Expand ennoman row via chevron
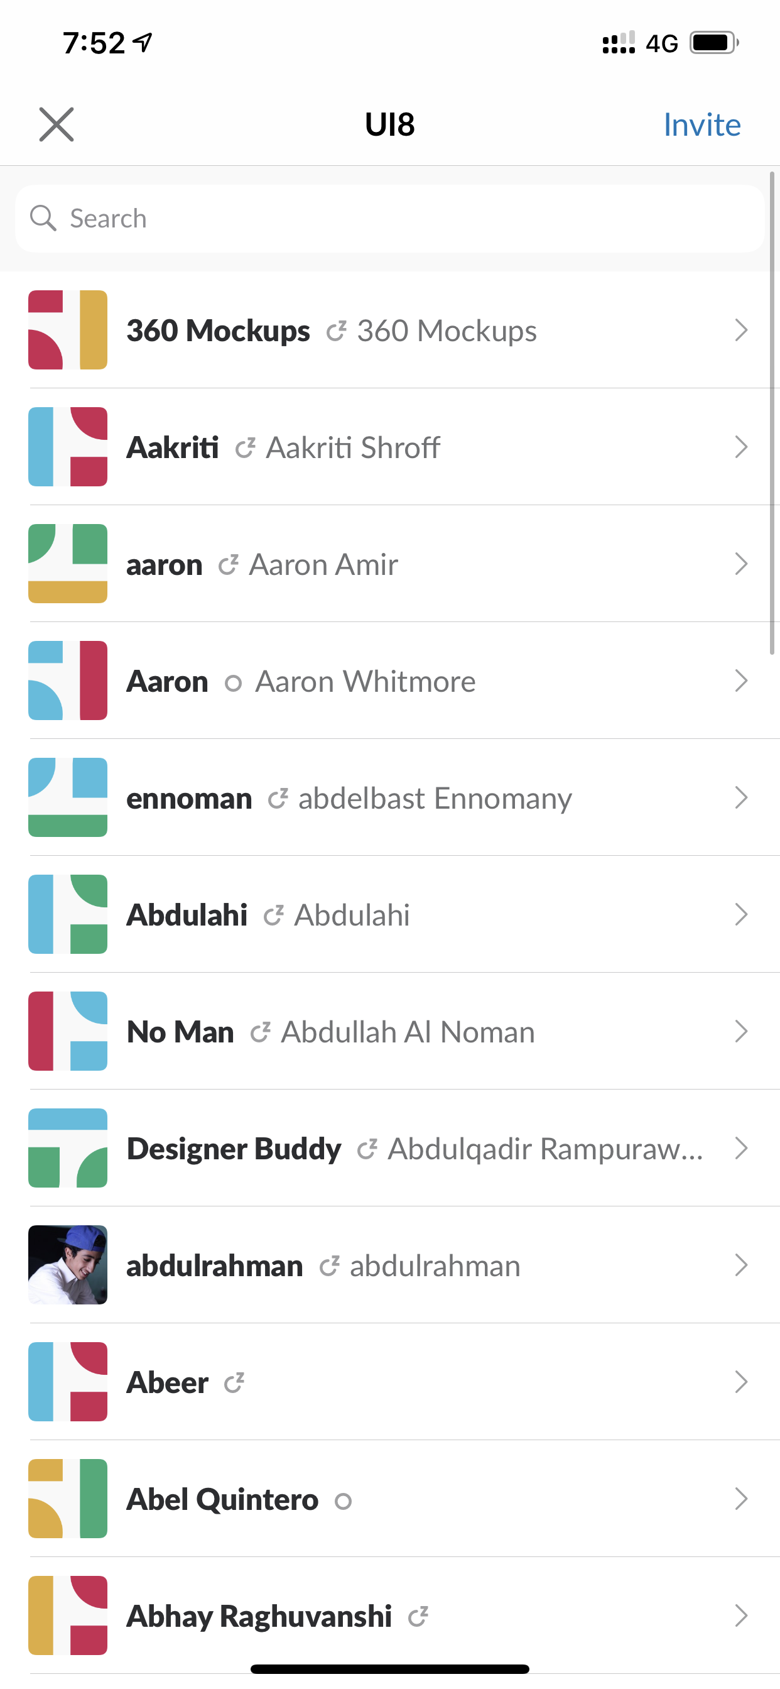 pyautogui.click(x=741, y=798)
